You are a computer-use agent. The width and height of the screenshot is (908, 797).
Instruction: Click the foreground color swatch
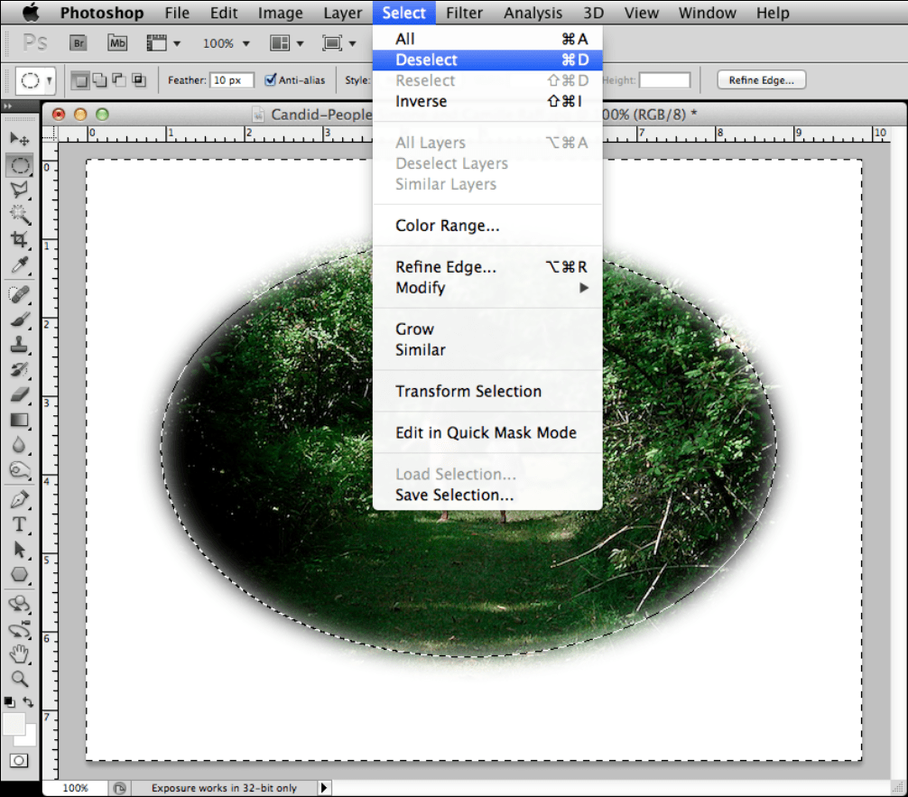[14, 724]
